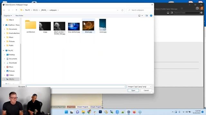Go up one folder level
206x115 pixels.
point(16,10)
